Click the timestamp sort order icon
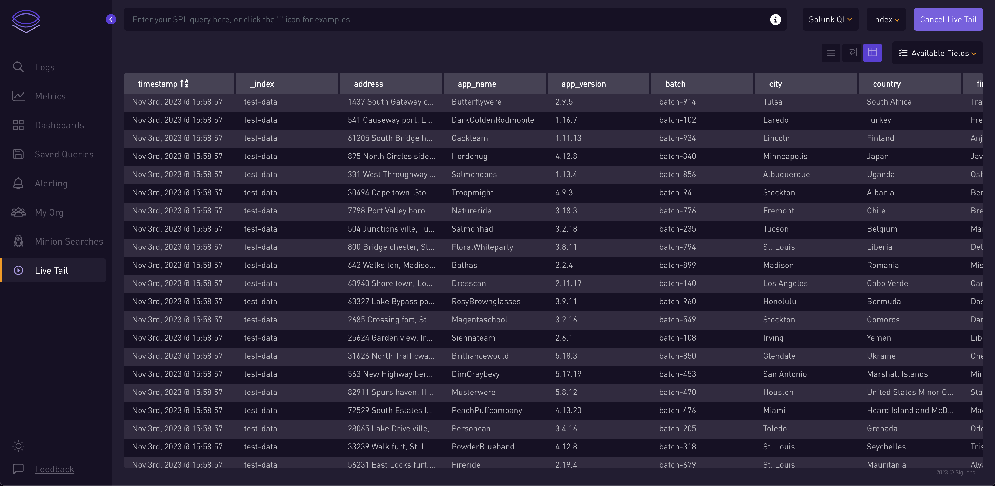This screenshot has height=486, width=995. (185, 84)
